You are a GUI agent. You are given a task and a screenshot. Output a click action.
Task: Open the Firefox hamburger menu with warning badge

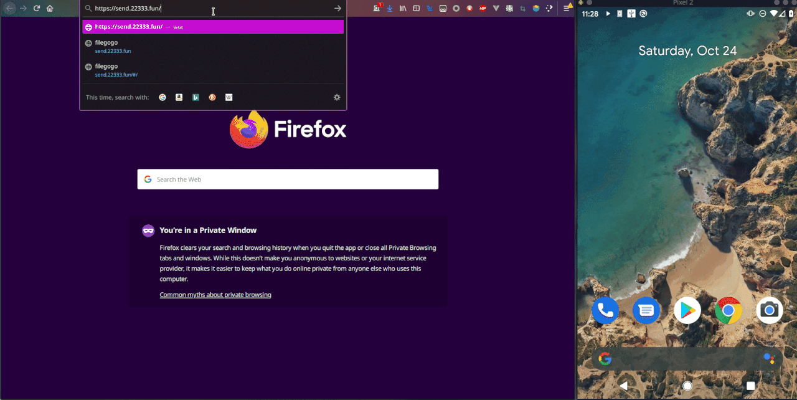567,8
